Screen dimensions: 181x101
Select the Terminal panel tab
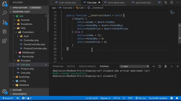click(x=104, y=66)
